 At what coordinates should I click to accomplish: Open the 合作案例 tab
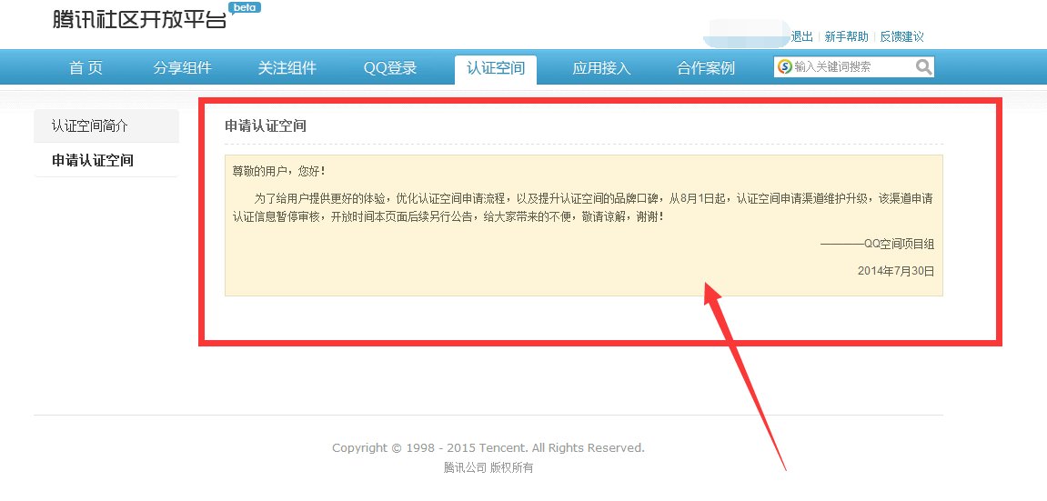point(706,67)
